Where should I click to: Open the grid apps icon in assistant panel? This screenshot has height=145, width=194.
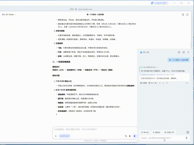(184, 52)
